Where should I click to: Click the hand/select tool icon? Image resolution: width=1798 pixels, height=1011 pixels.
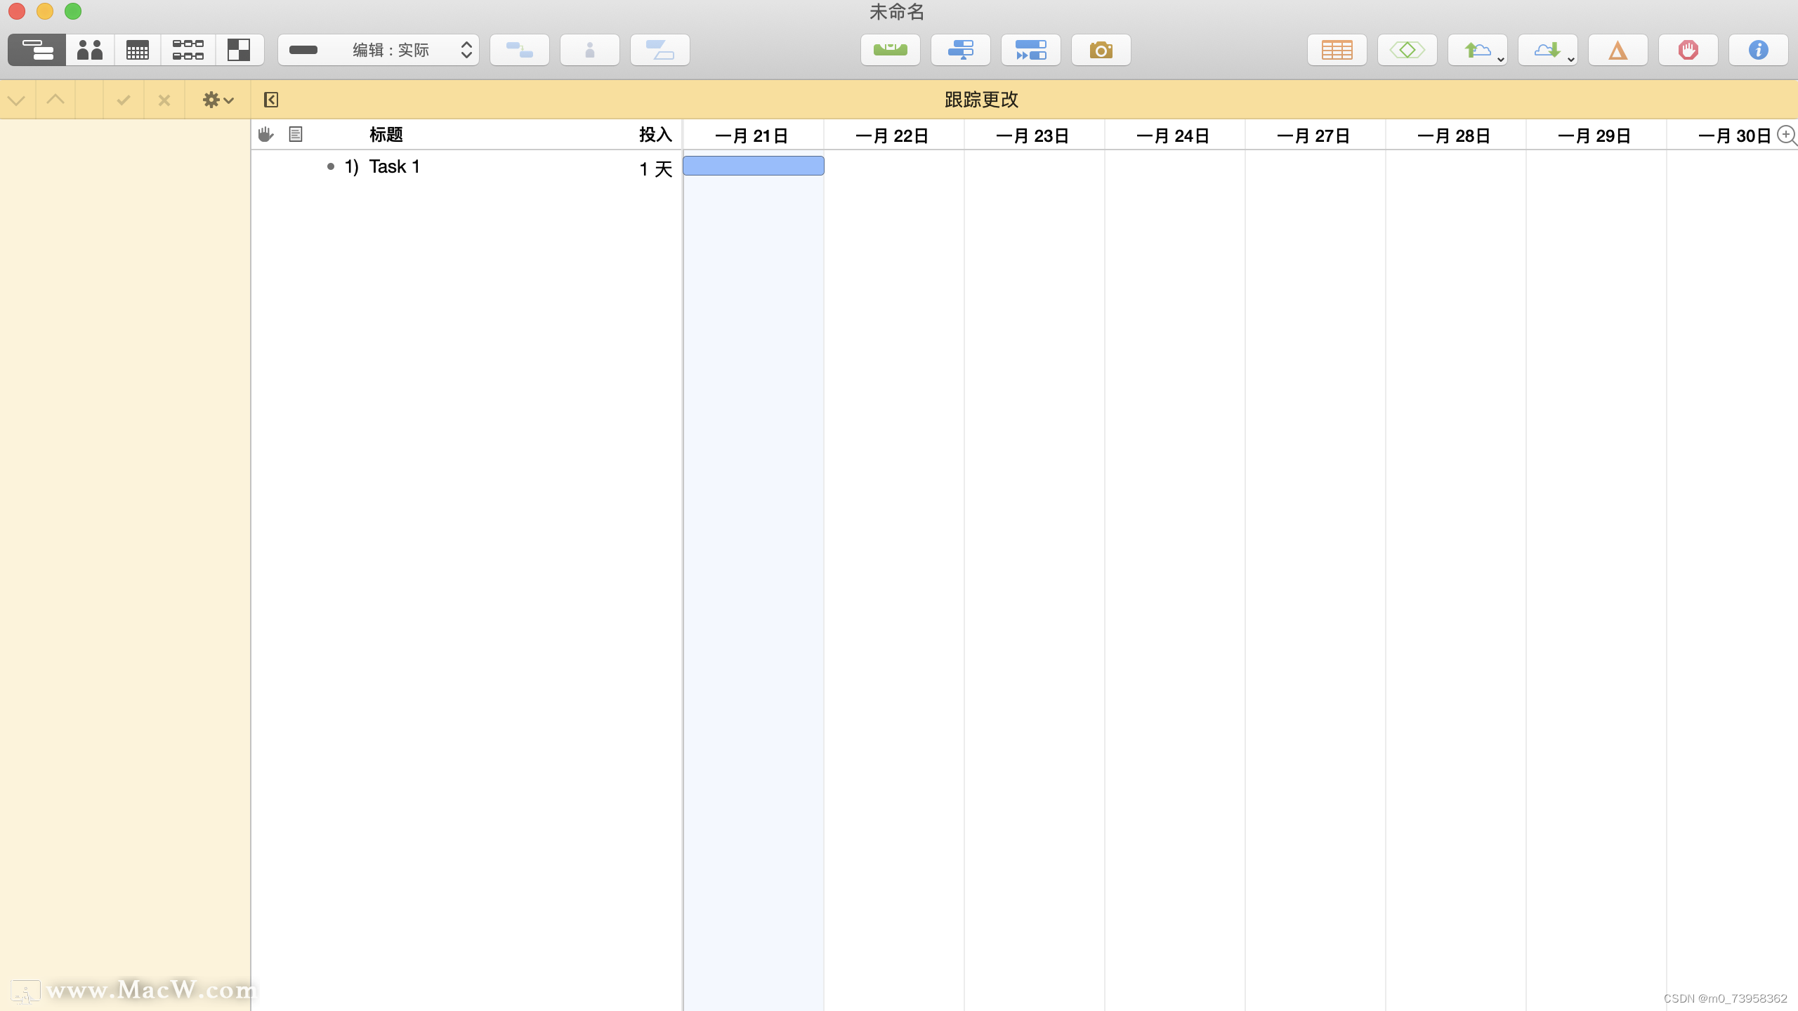(x=265, y=135)
